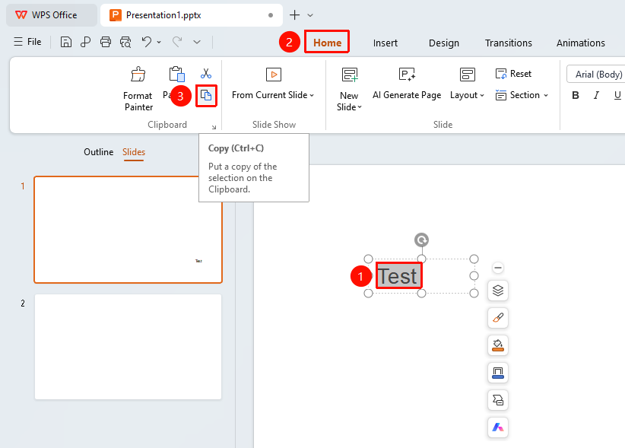Image resolution: width=625 pixels, height=448 pixels.
Task: Open the New Slide dropdown
Action: pyautogui.click(x=360, y=107)
